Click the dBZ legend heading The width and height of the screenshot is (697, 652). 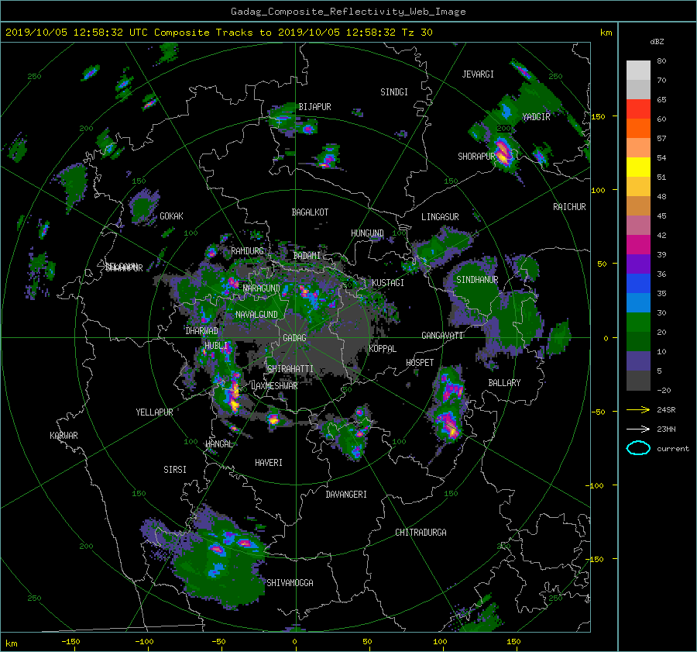pos(657,42)
